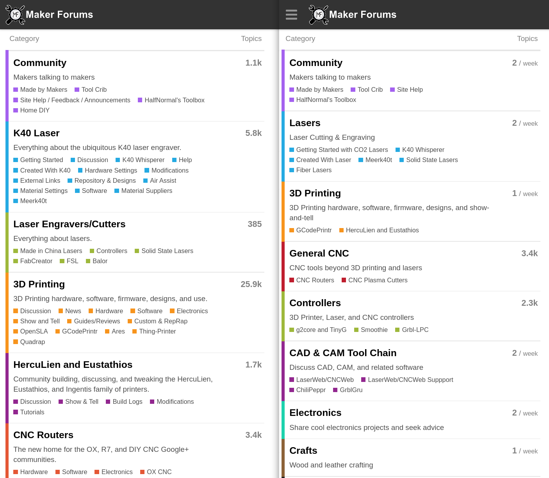Open HercuLien and Eustathios category heading
This screenshot has width=549, height=478.
73,365
